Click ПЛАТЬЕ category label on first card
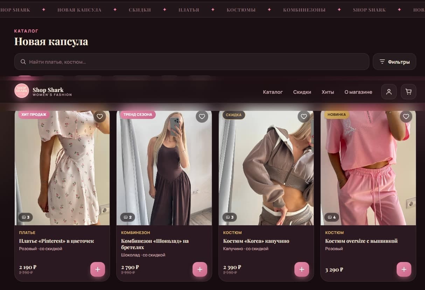Image resolution: width=425 pixels, height=290 pixels. (27, 233)
